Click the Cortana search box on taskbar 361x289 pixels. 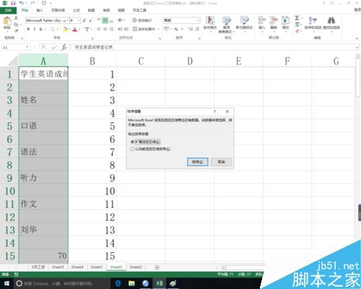coord(61,283)
